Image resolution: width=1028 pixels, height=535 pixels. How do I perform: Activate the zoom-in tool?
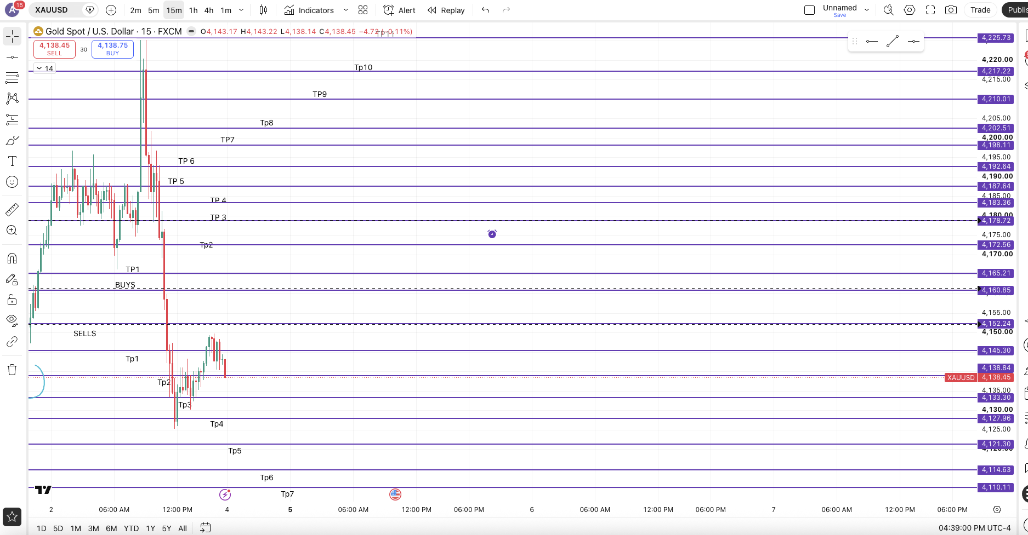12,230
